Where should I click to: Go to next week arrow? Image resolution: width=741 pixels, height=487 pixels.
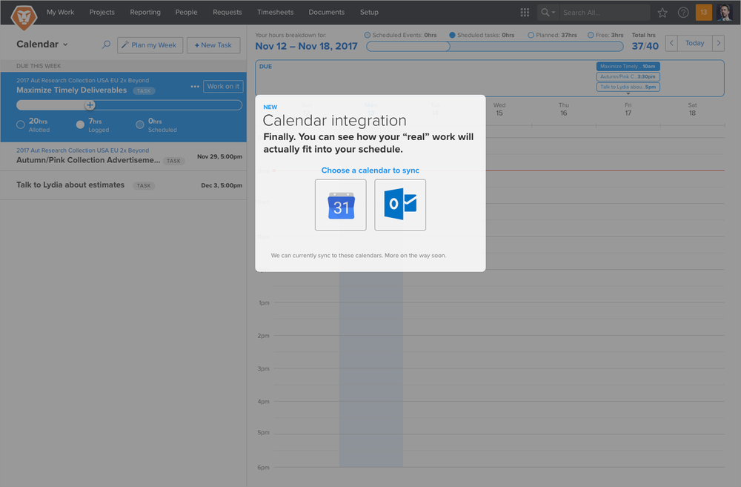718,43
